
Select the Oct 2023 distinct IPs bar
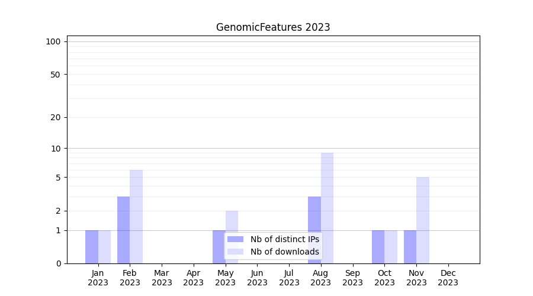tap(378, 247)
